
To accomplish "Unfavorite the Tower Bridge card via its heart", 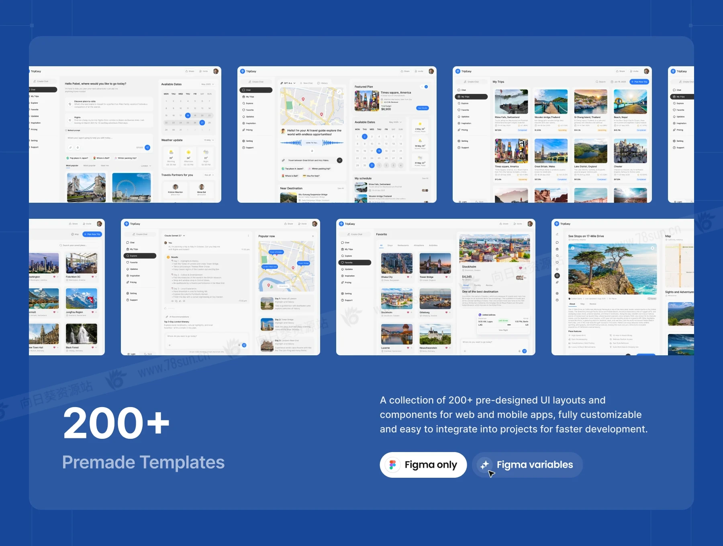I will point(446,277).
